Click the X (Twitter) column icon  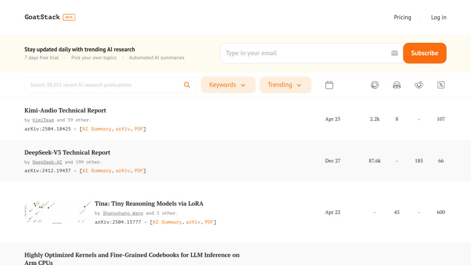click(x=441, y=85)
